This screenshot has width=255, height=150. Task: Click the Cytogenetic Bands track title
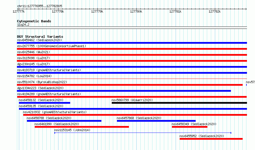pos(34,21)
